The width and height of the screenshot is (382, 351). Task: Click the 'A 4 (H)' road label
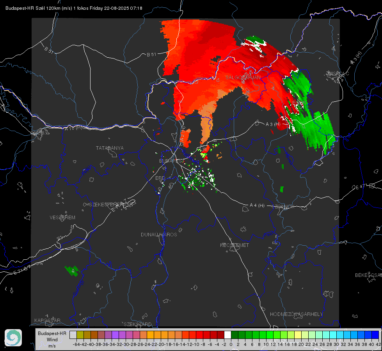pos(257,206)
